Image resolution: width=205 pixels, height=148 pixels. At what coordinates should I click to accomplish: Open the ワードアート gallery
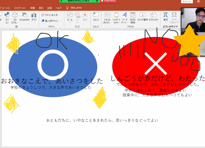124,18
